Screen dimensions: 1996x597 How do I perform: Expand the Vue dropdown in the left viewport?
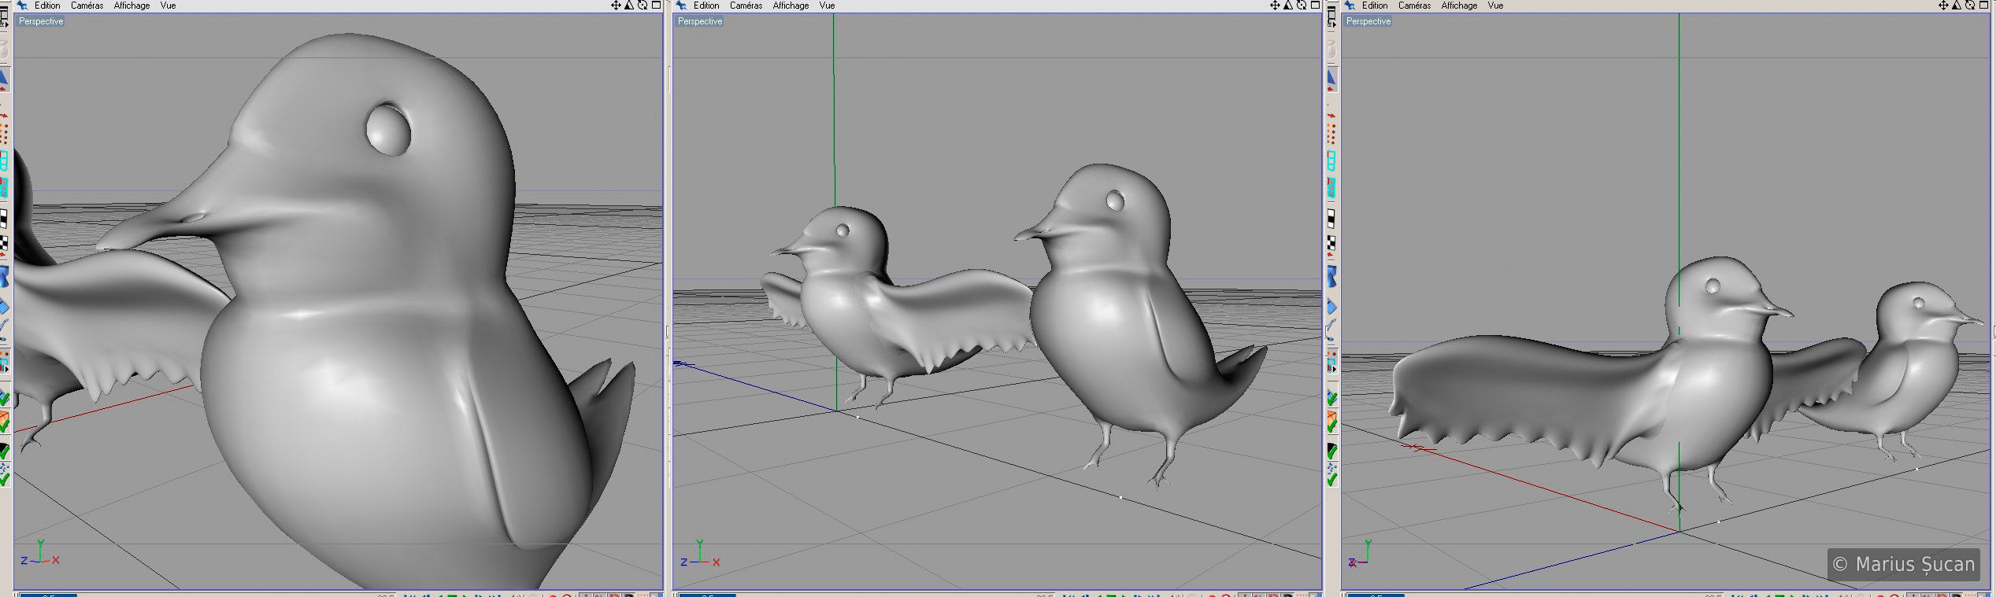[168, 6]
